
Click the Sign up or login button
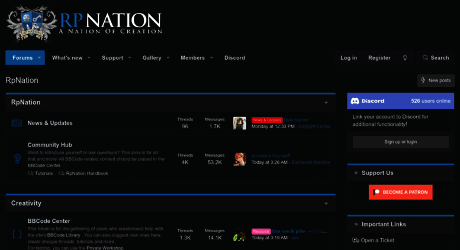point(400,142)
